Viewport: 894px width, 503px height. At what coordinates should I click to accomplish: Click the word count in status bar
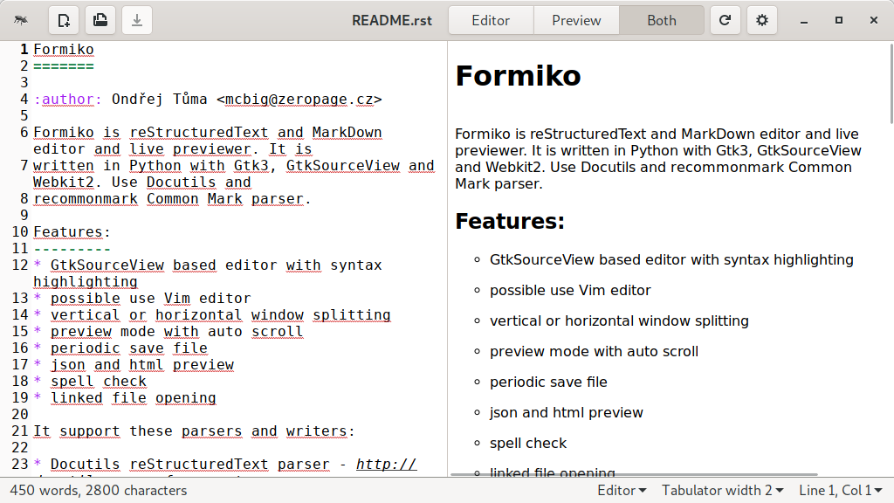98,491
